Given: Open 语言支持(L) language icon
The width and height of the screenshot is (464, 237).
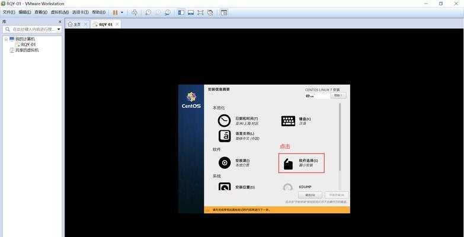Looking at the screenshot, I should pos(225,136).
